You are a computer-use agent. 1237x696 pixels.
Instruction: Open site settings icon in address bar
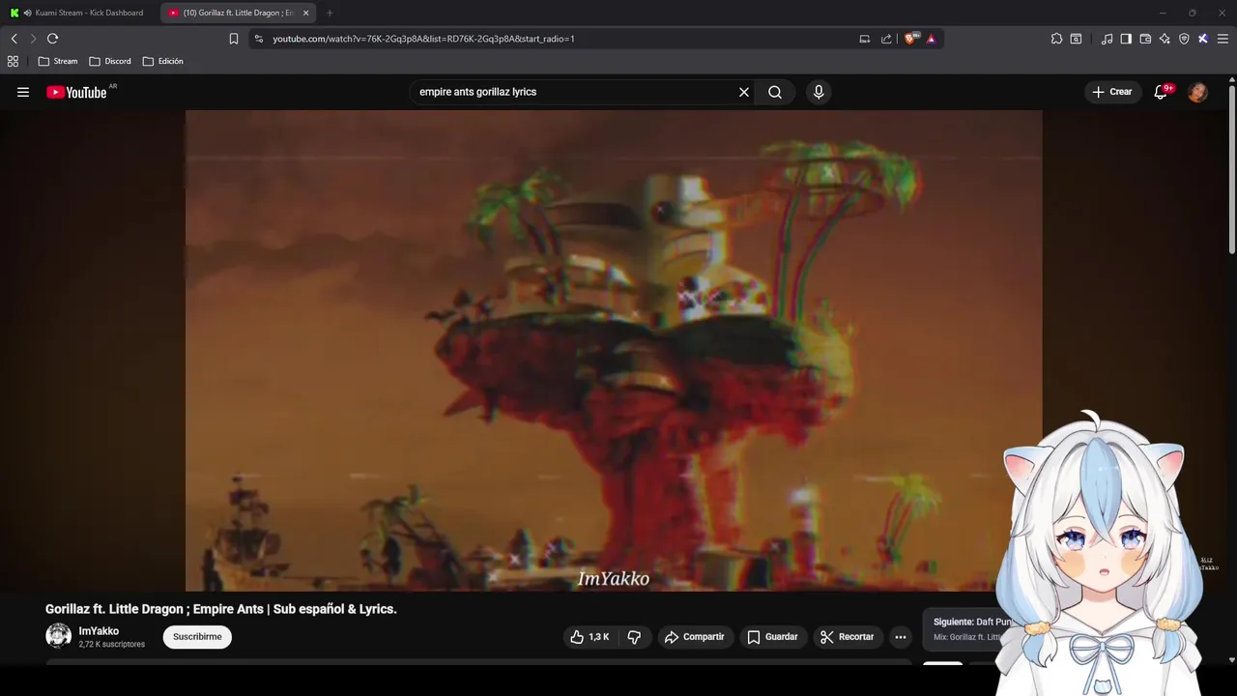click(x=258, y=39)
